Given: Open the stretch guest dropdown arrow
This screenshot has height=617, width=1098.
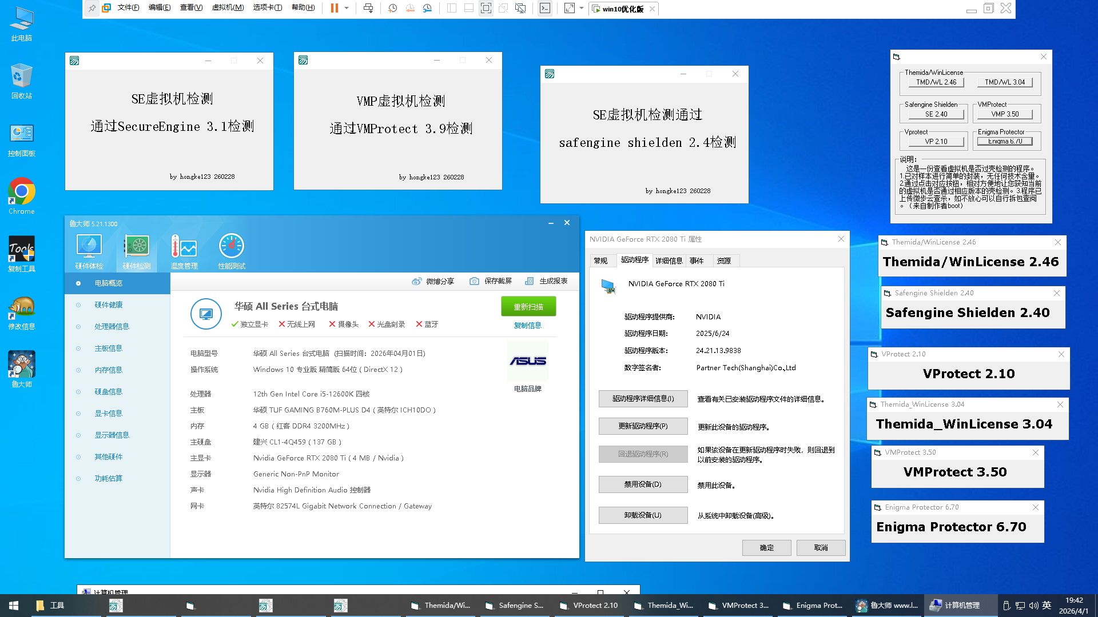Looking at the screenshot, I should click(x=582, y=9).
